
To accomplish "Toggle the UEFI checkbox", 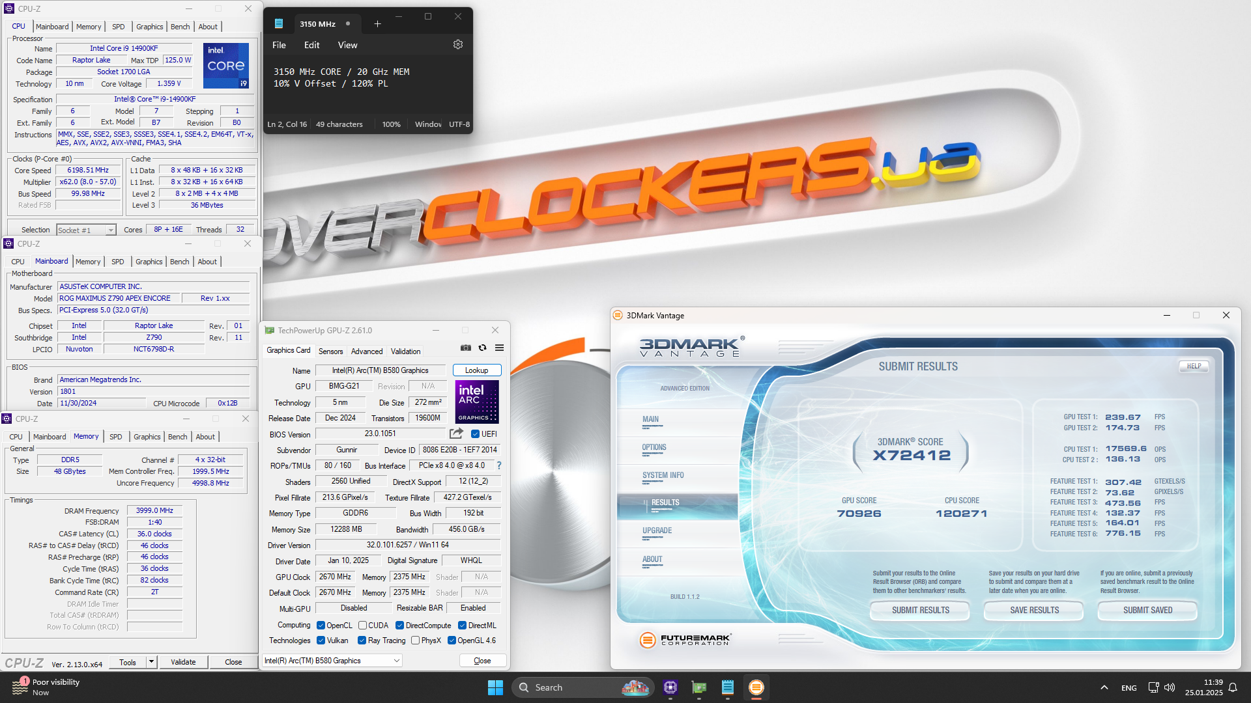I will (475, 434).
